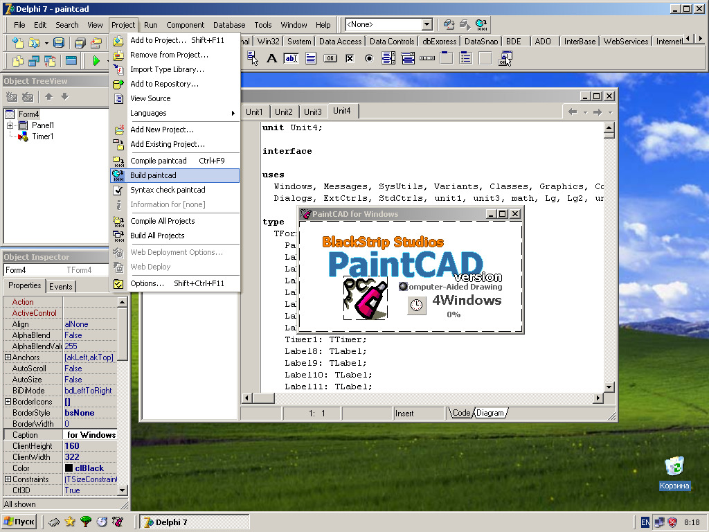Open the Events tab in Object Inspector
The height and width of the screenshot is (532, 709).
point(61,286)
